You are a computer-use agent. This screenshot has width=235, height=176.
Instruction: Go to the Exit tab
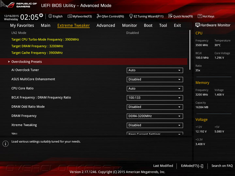pos(177,25)
